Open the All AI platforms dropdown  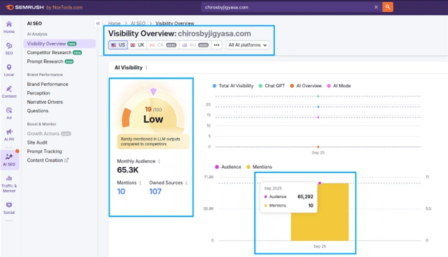[x=247, y=45]
